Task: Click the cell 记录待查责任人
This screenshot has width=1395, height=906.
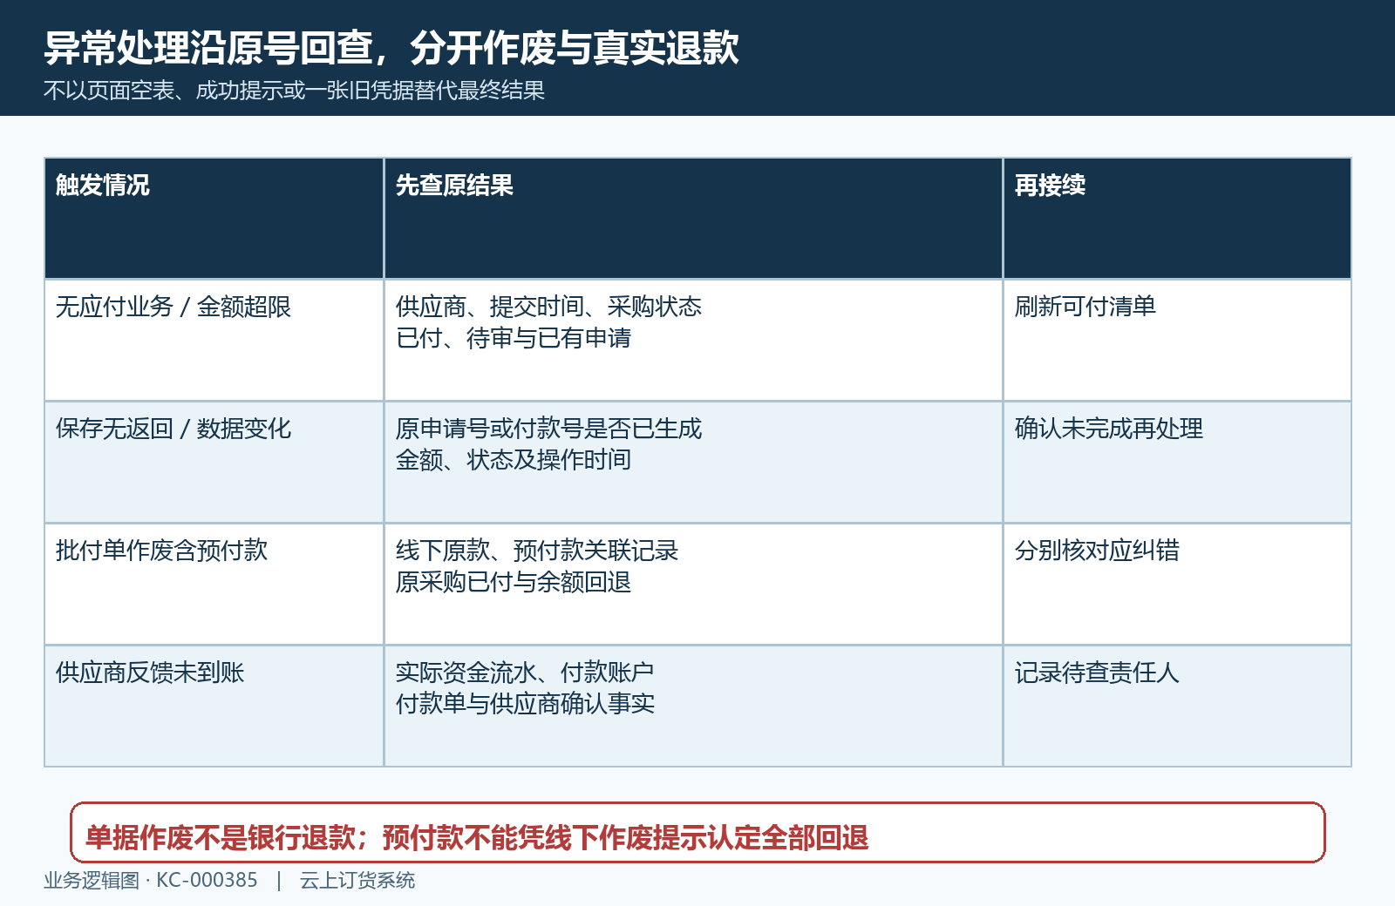Action: pyautogui.click(x=1177, y=706)
